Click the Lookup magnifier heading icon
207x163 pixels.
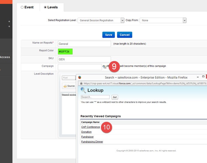[x=83, y=90]
